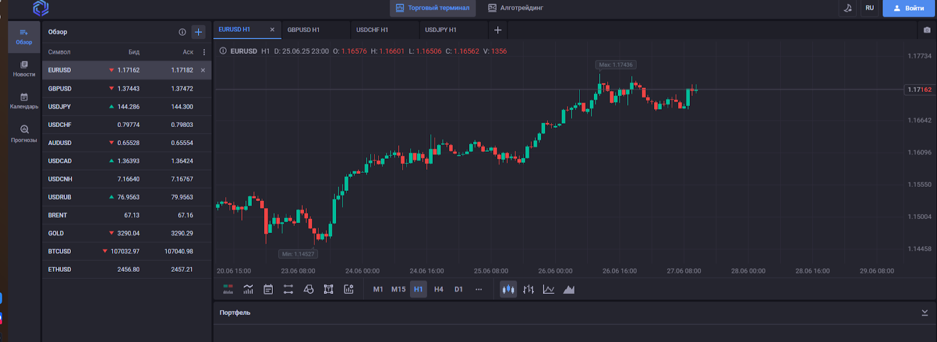Select the USDCHF row in the watchlist
The width and height of the screenshot is (937, 342).
pos(126,125)
